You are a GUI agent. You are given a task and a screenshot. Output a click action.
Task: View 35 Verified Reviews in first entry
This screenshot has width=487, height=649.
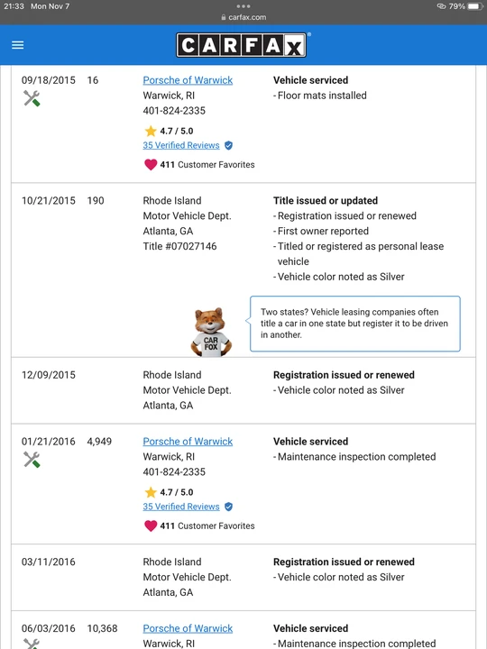tap(181, 145)
